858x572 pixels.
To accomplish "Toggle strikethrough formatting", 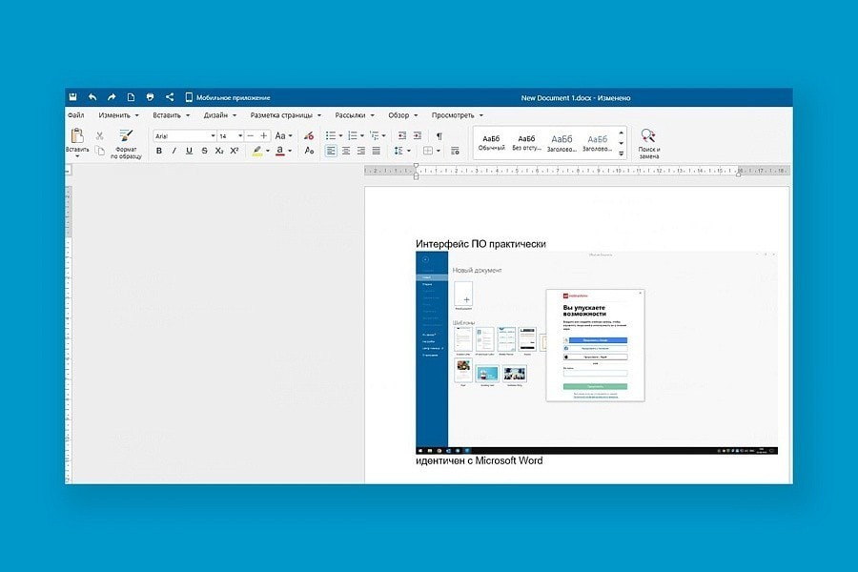I will (204, 151).
